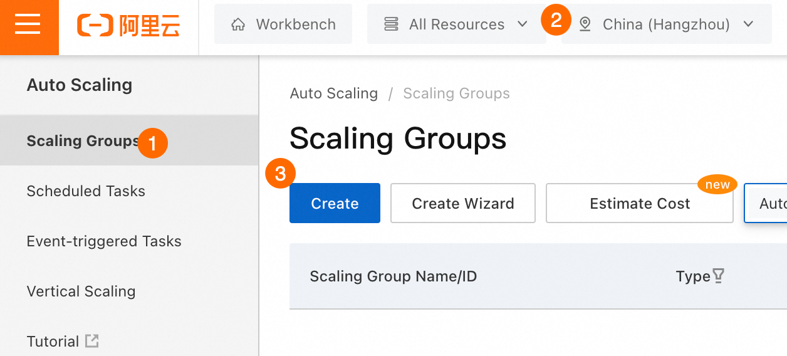Click the Scaling Group Name/ID column header
787x356 pixels.
click(393, 276)
